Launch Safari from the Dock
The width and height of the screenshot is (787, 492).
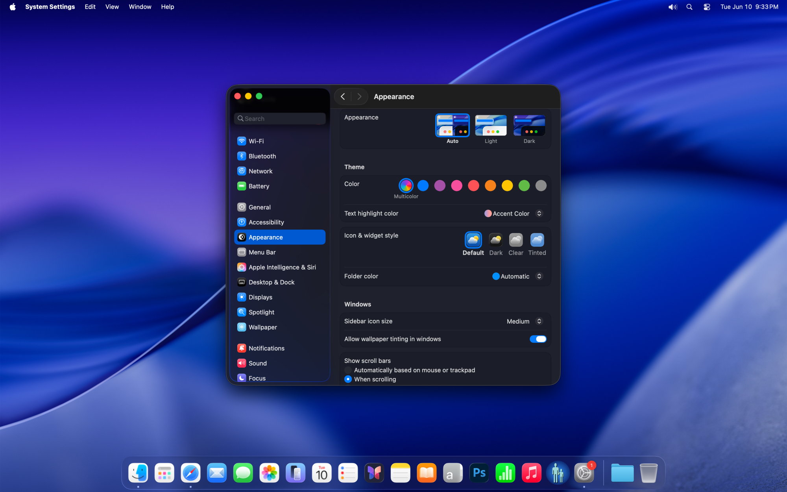tap(190, 473)
